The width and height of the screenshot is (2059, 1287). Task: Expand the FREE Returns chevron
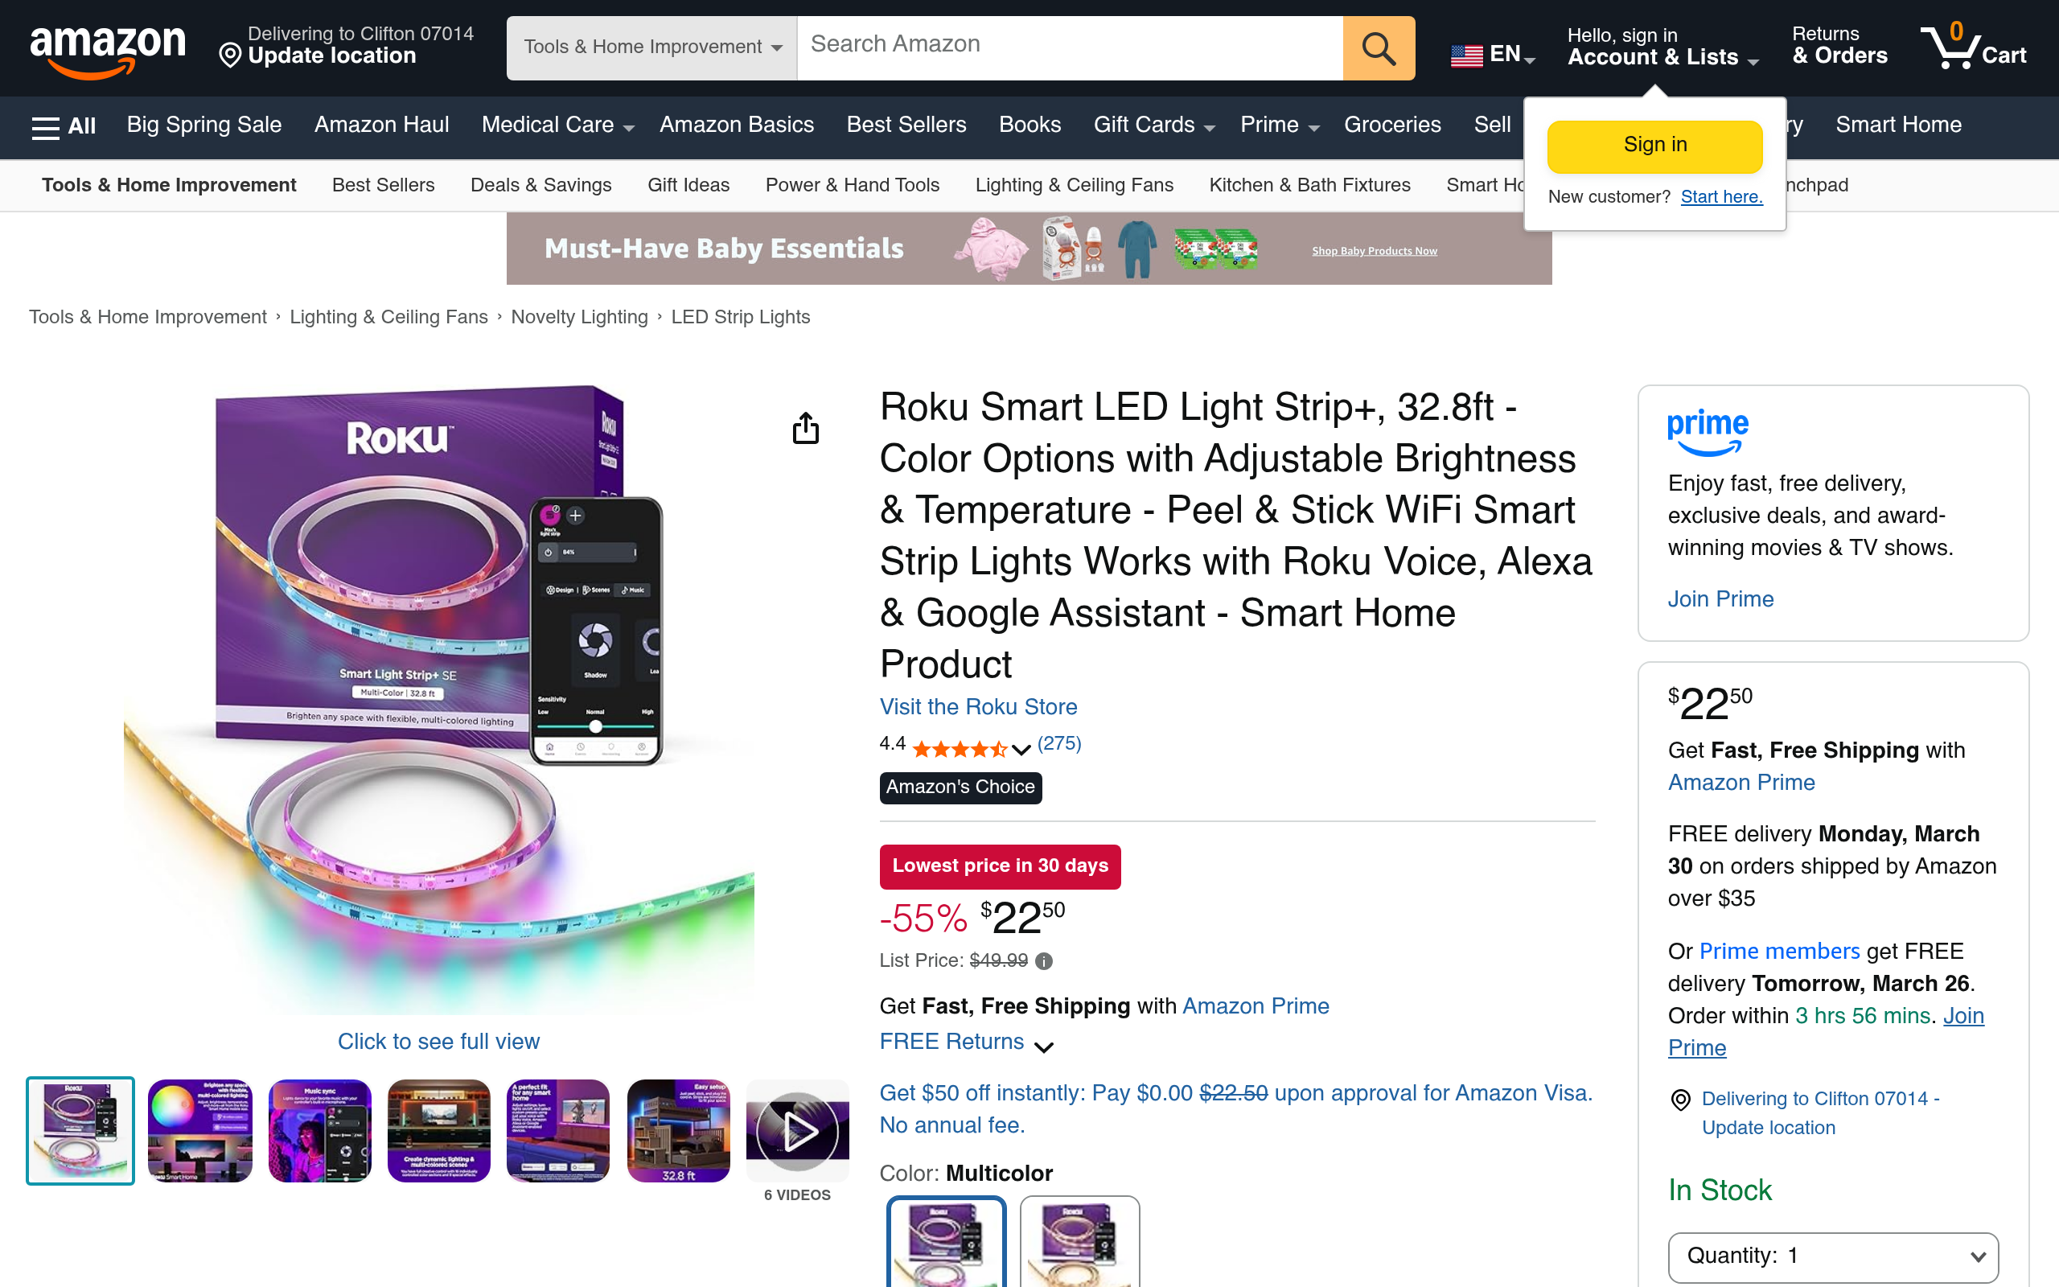click(1044, 1046)
